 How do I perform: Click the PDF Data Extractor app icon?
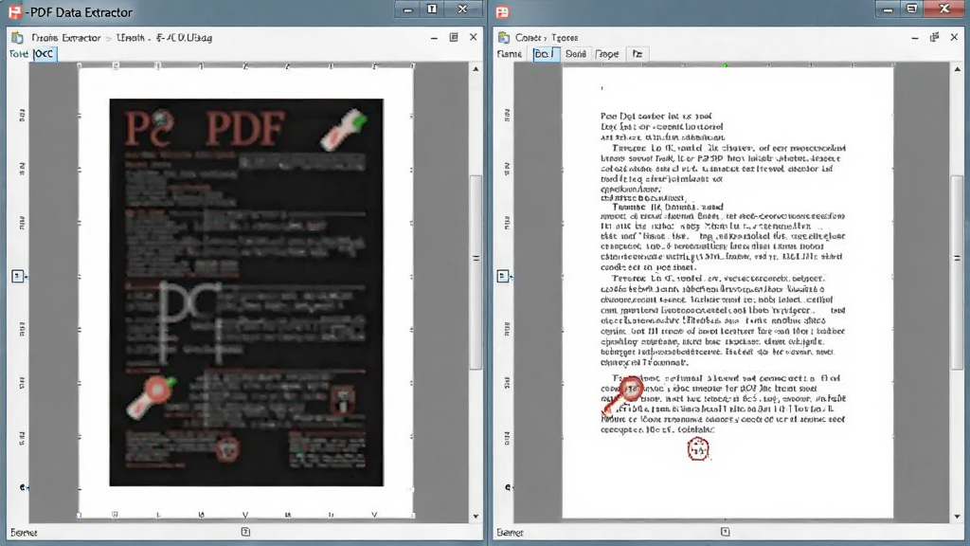click(14, 11)
